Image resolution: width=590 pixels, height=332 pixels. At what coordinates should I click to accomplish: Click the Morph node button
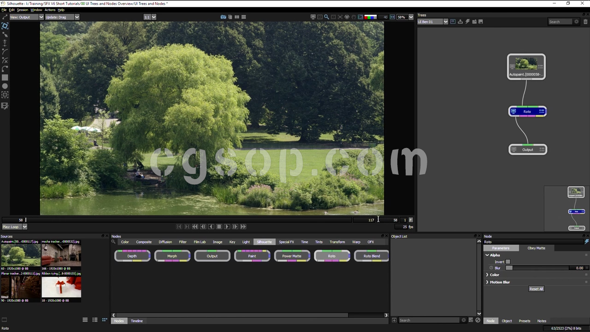[172, 256]
